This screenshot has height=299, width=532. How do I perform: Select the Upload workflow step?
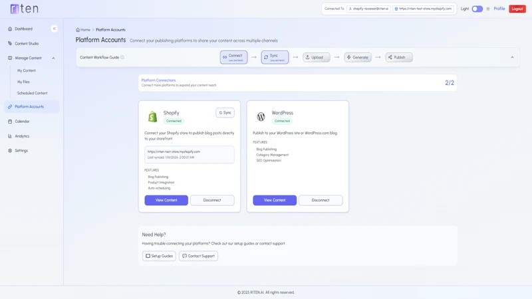[x=317, y=57]
